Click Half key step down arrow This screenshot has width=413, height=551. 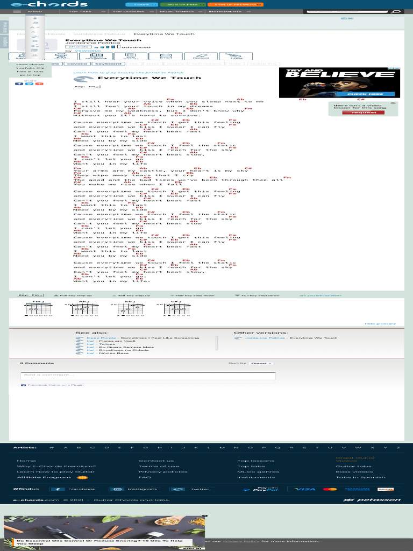click(192, 295)
